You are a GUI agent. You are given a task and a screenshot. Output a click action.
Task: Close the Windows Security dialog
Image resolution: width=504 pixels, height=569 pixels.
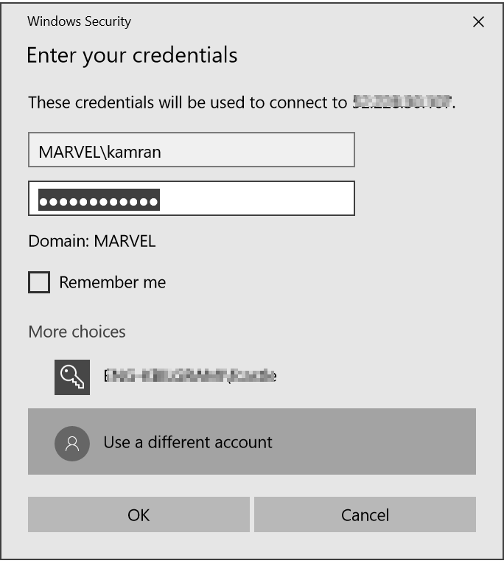click(478, 22)
